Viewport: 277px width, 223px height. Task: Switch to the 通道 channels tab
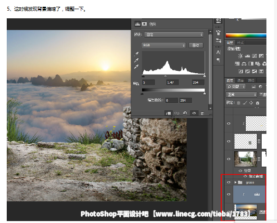pos(240,80)
